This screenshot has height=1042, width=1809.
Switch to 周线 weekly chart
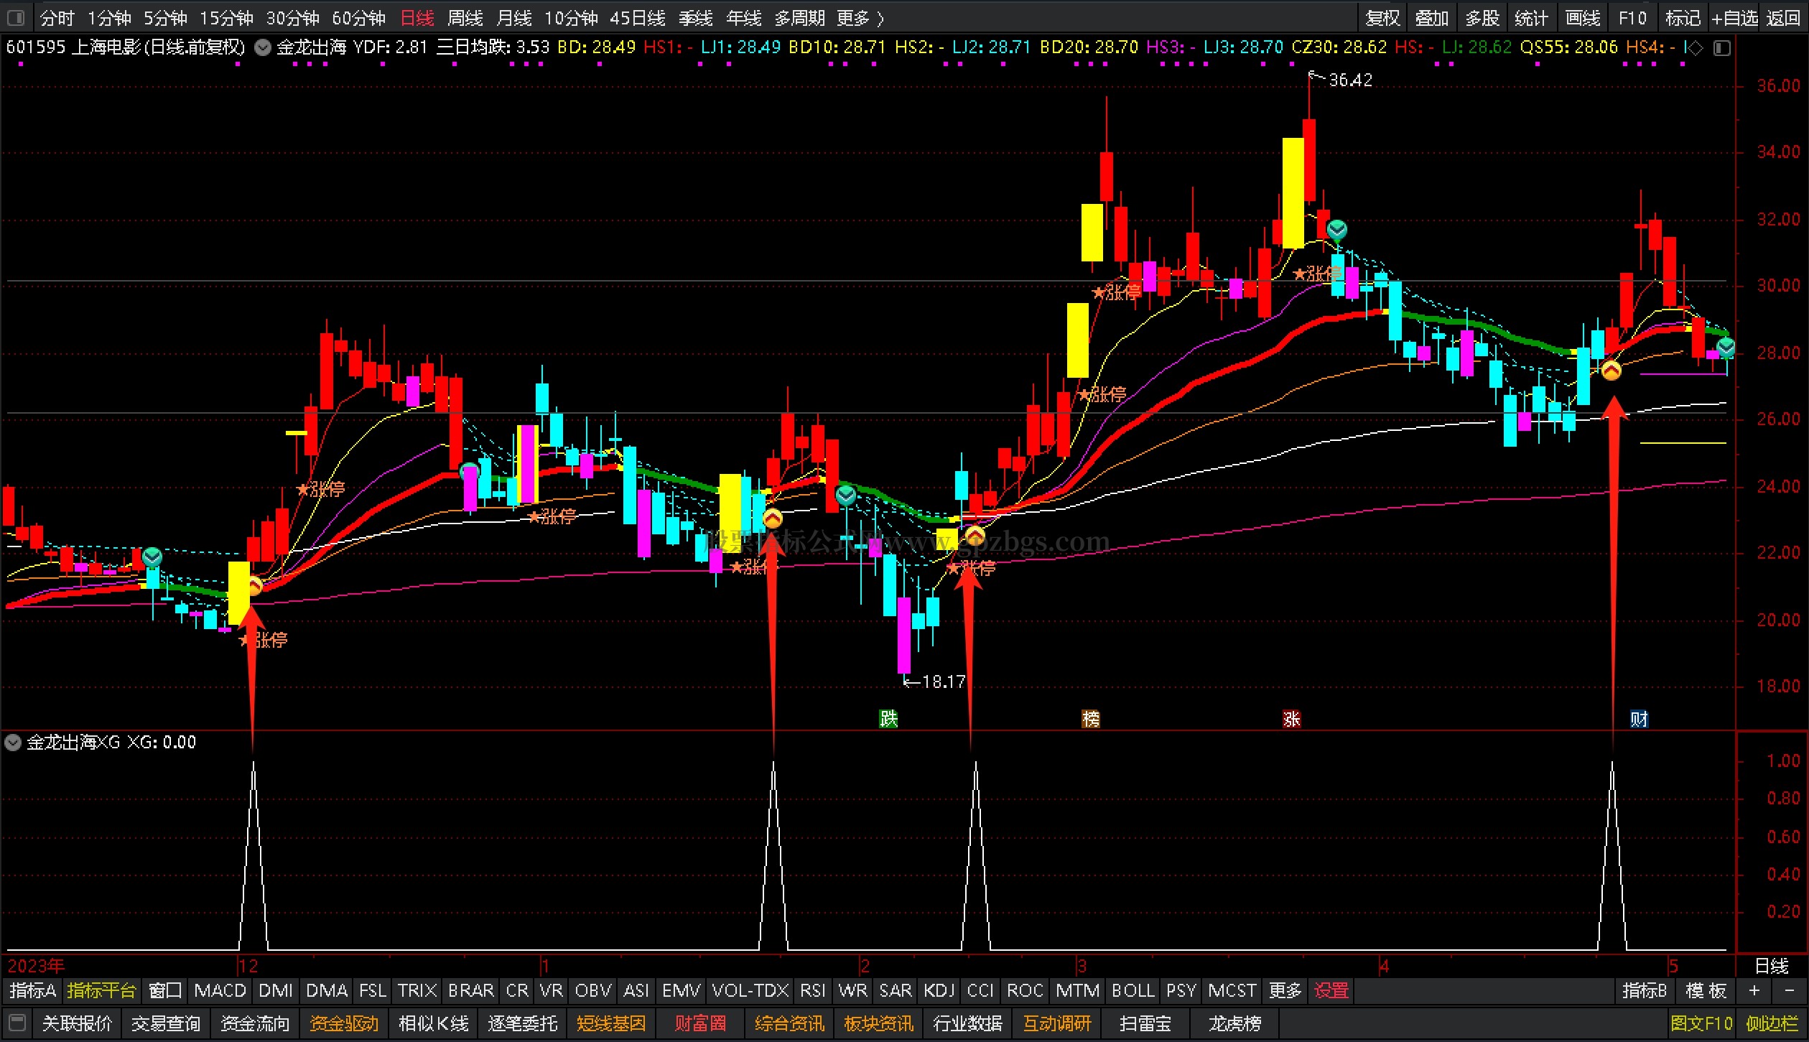tap(465, 17)
